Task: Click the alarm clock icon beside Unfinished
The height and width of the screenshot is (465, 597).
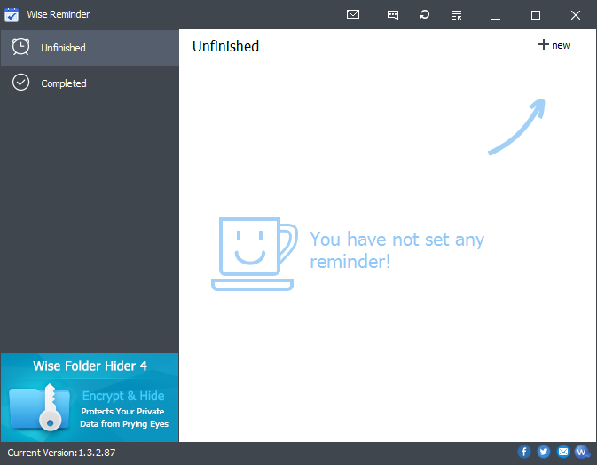Action: tap(21, 48)
